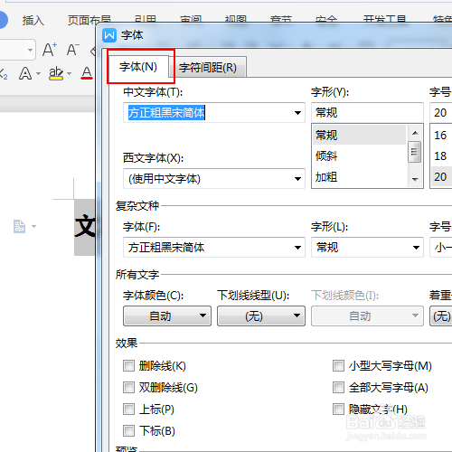452x452 pixels.
Task: Switch to the 字体(N) tab
Action: click(138, 67)
